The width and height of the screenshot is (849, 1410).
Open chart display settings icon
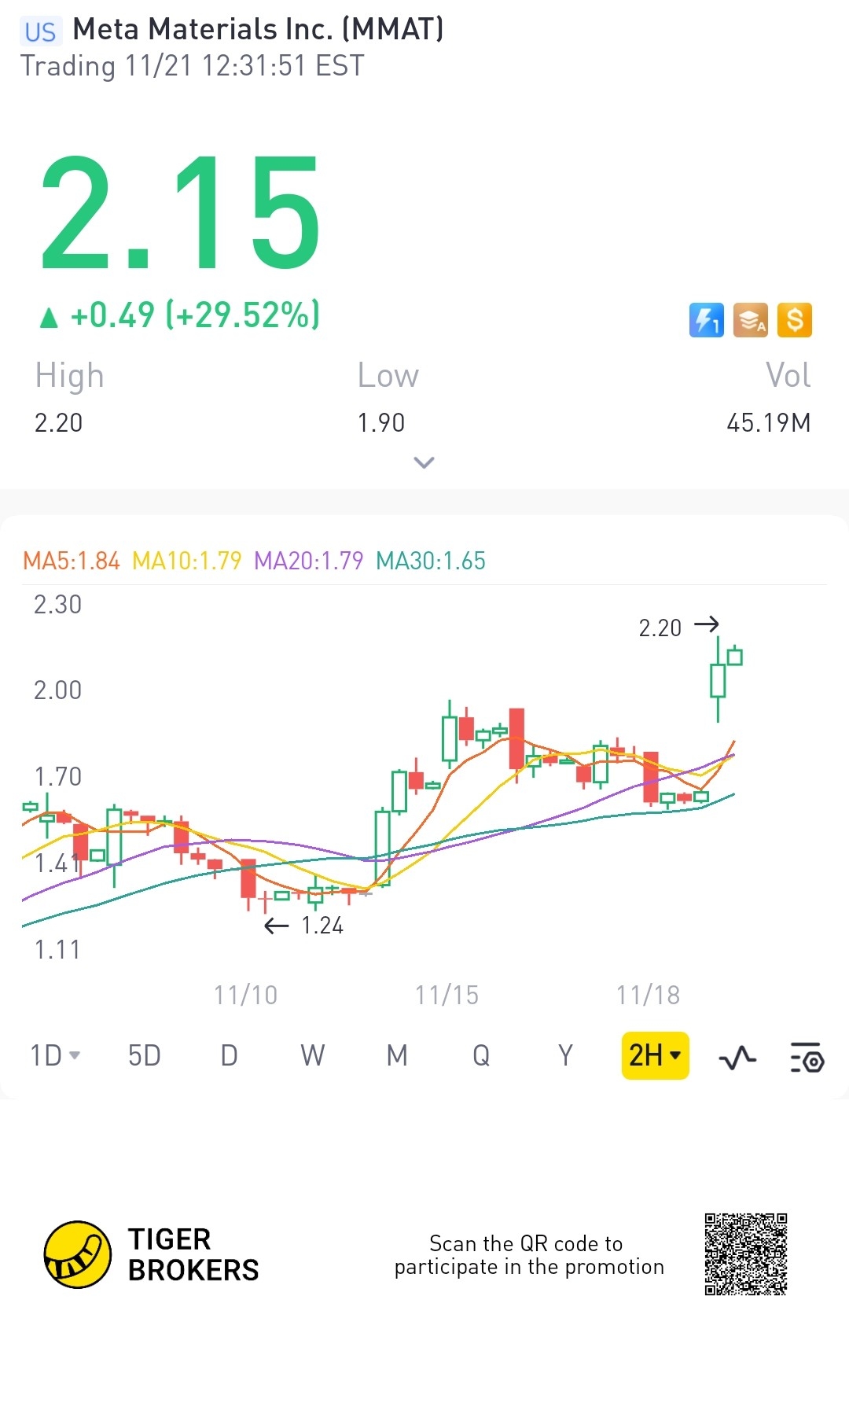click(807, 1057)
